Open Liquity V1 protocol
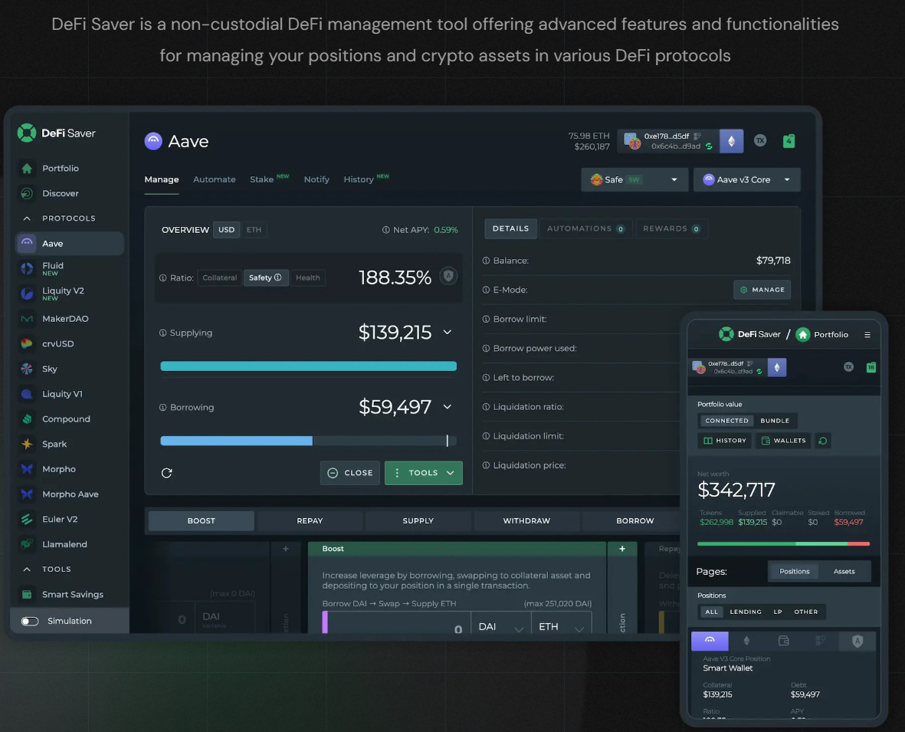The width and height of the screenshot is (905, 732). (62, 394)
